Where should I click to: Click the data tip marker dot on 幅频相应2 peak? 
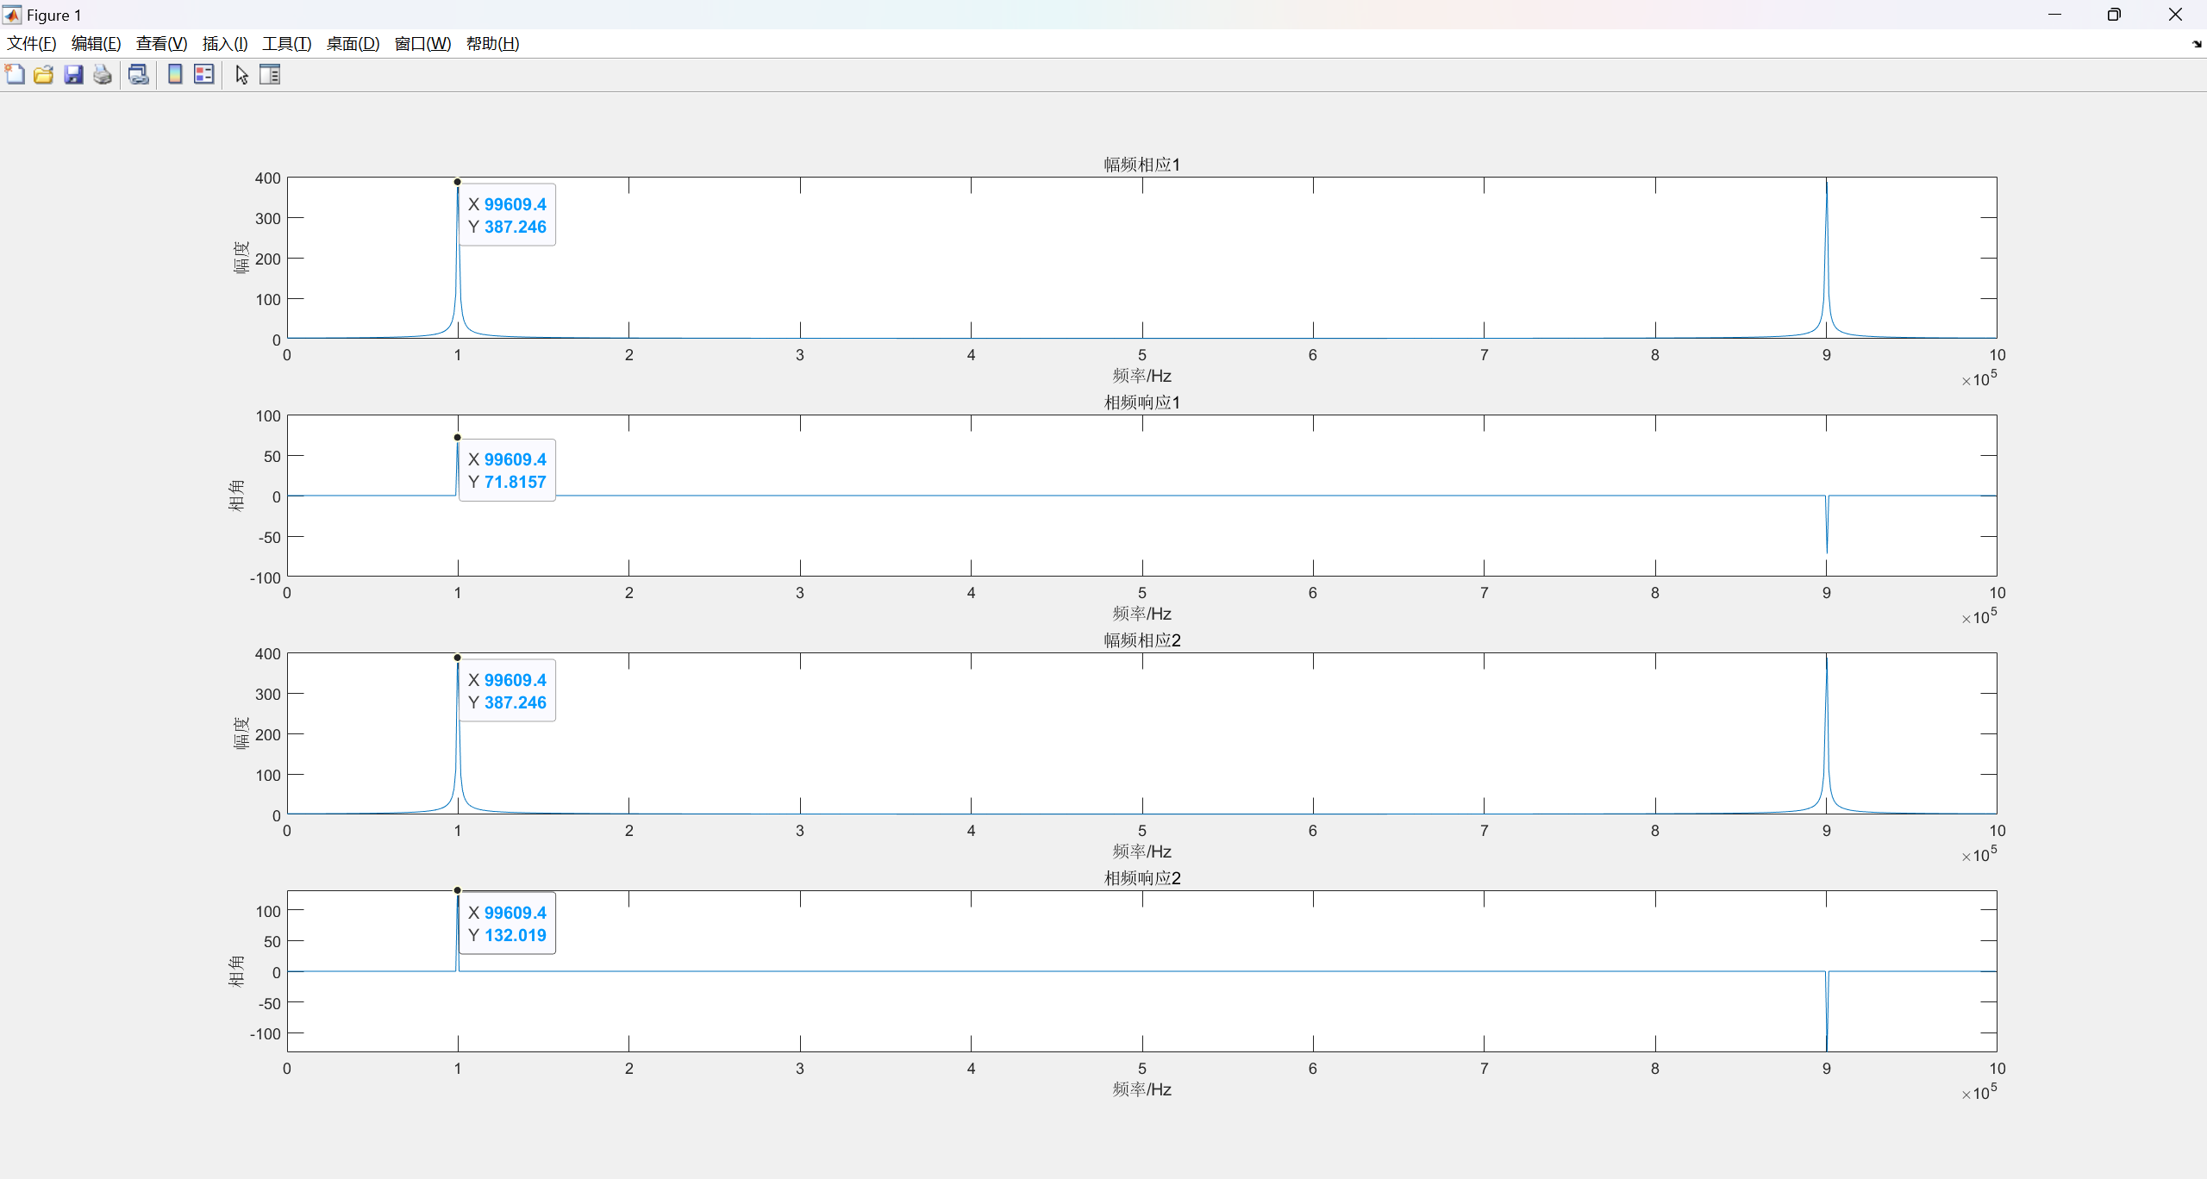[x=458, y=658]
